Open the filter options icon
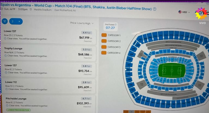 (5, 21)
